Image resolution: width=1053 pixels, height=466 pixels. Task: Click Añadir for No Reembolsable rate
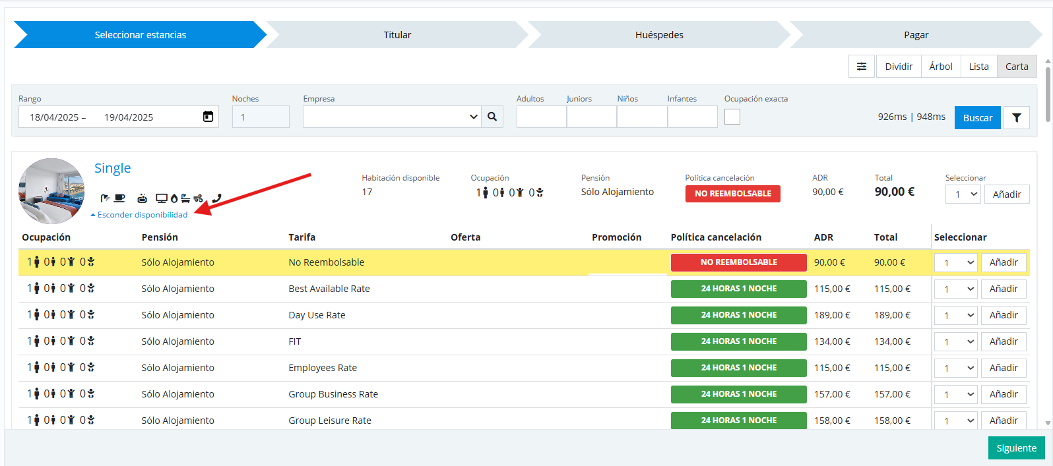tap(1004, 262)
